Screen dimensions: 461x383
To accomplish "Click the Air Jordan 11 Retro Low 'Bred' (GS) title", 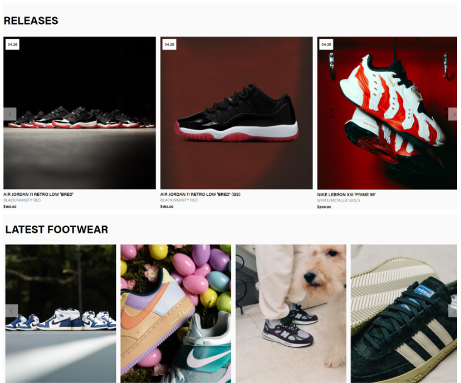I will click(x=200, y=194).
